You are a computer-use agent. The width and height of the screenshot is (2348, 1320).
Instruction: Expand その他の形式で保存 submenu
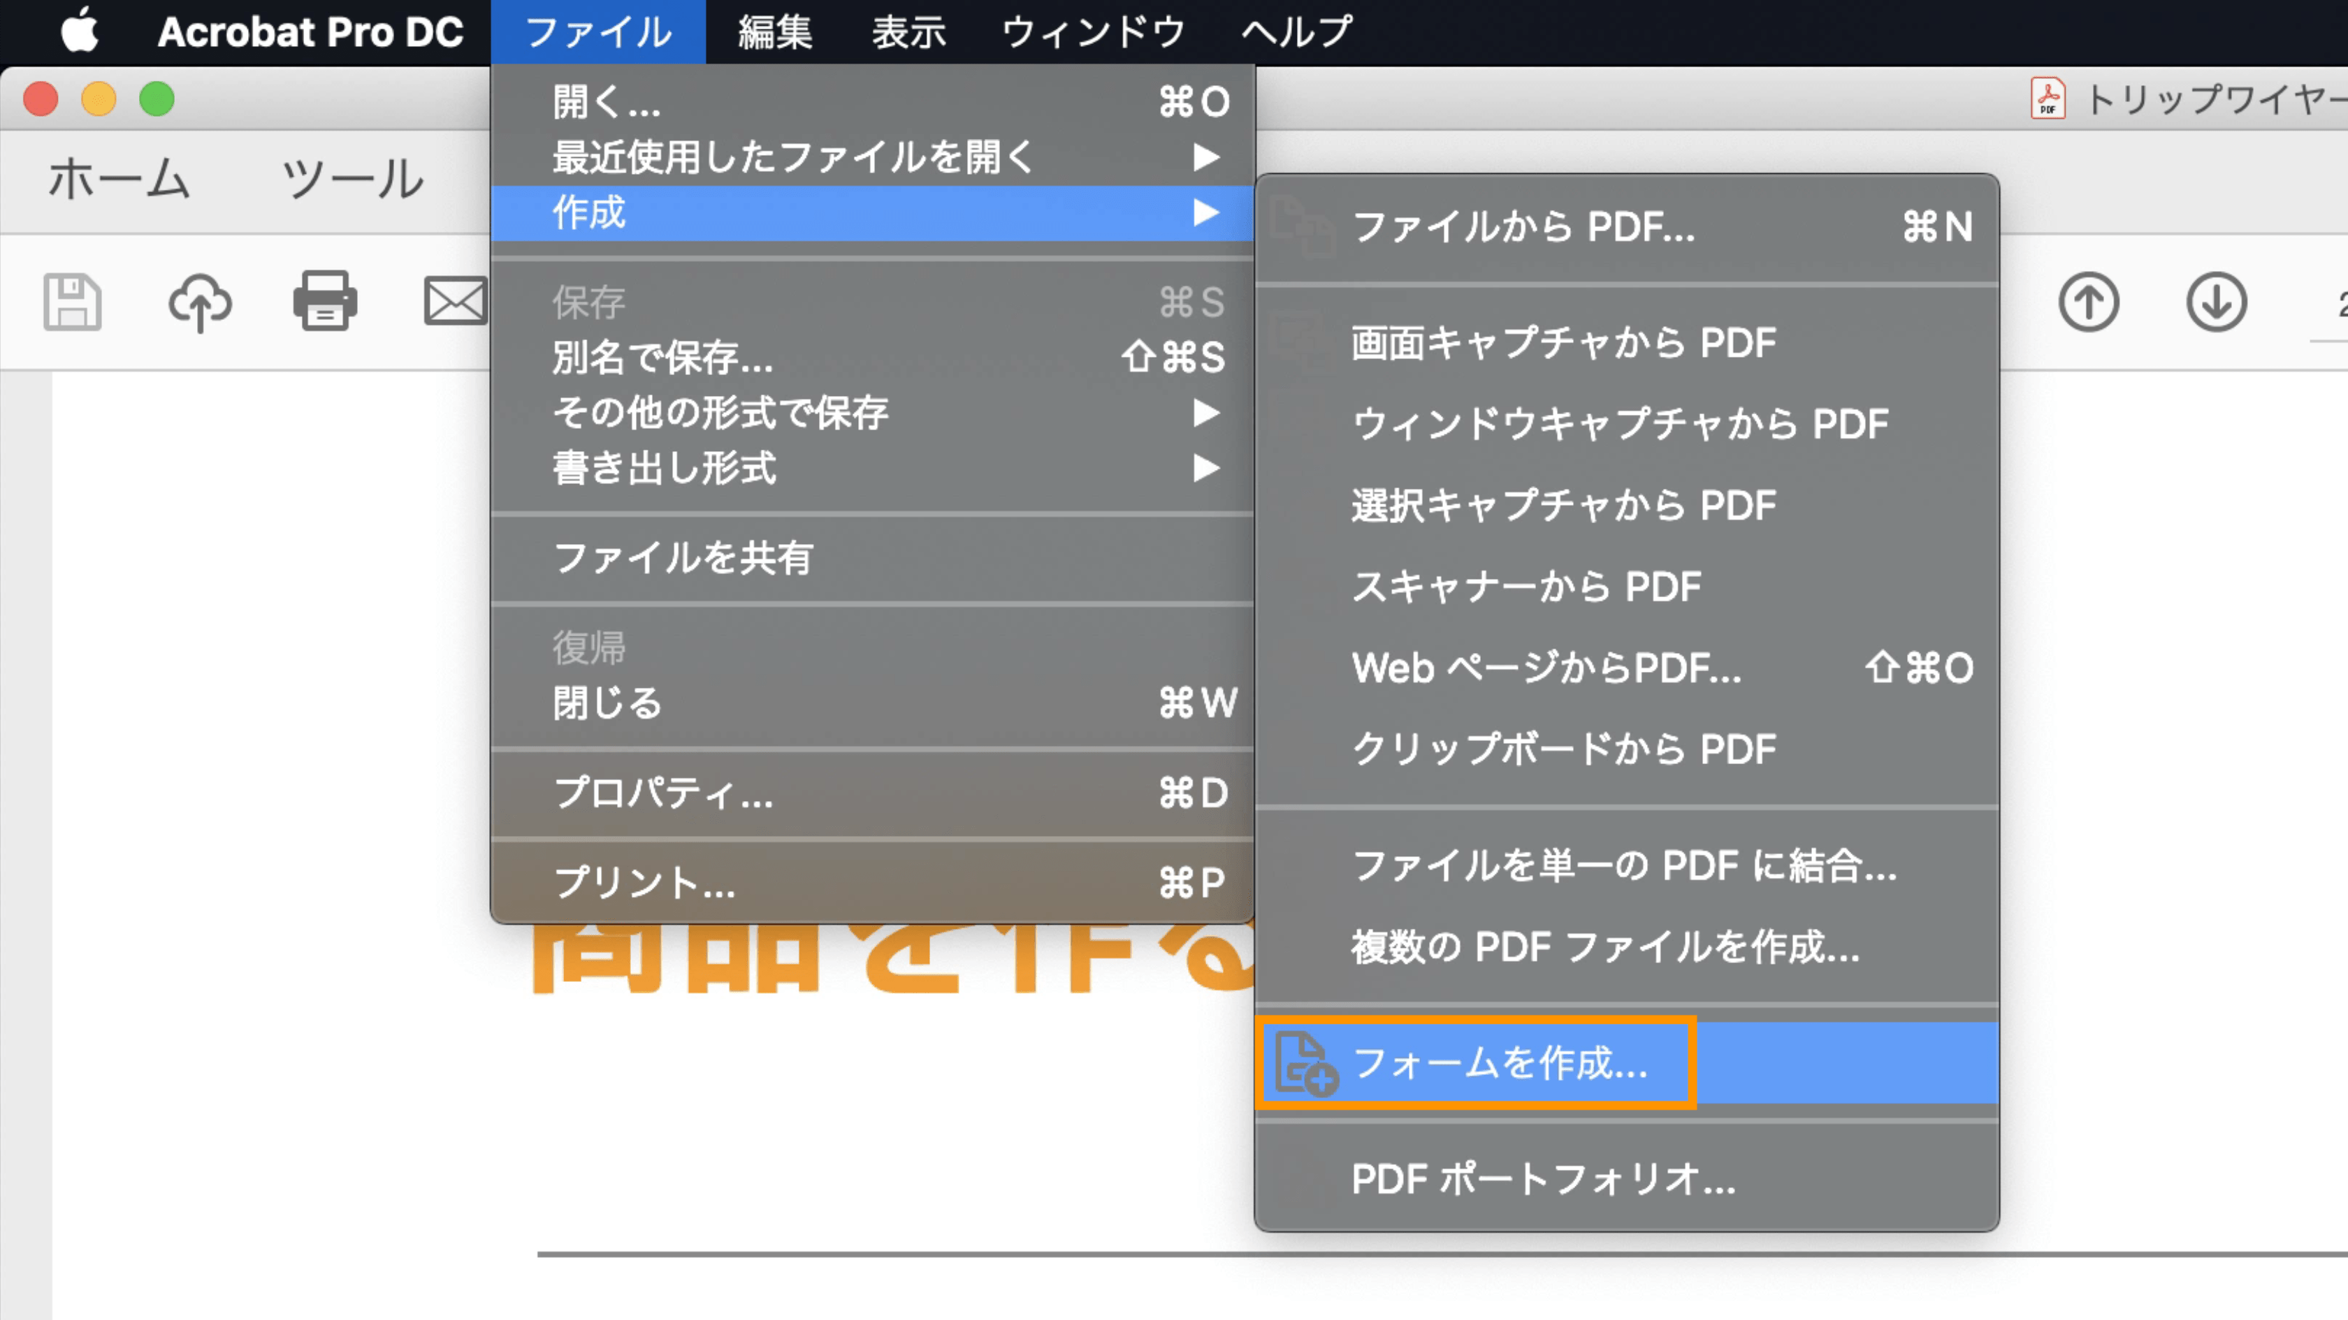point(872,413)
